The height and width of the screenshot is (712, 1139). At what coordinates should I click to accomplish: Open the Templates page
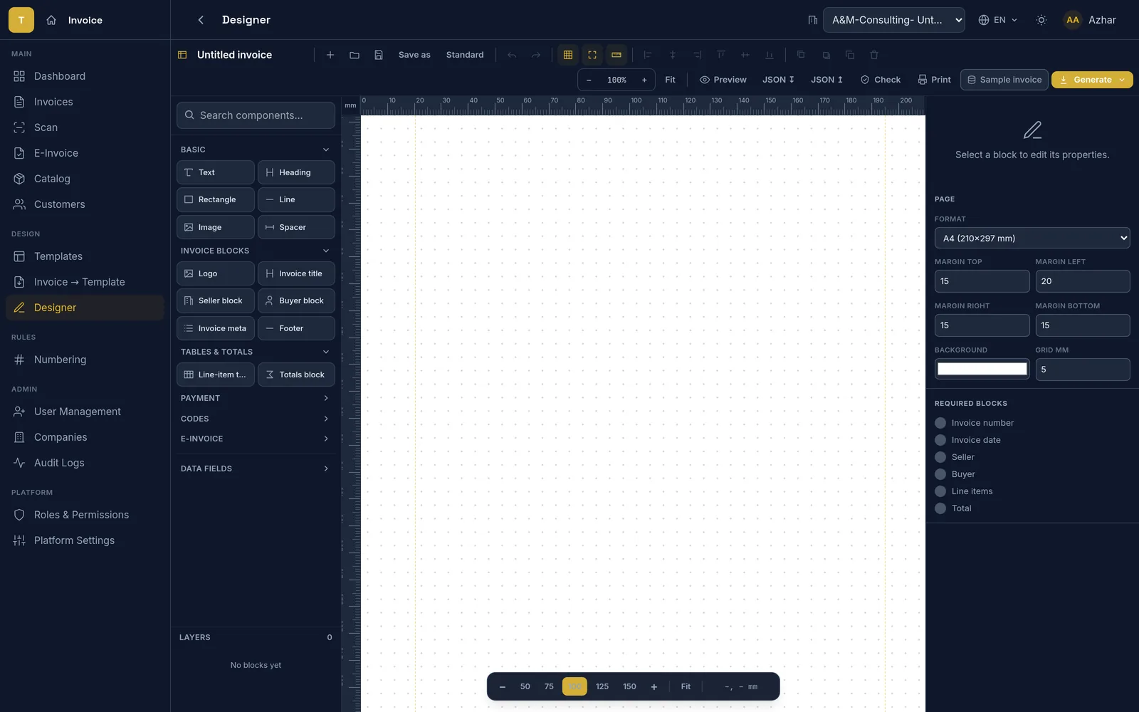(85, 256)
